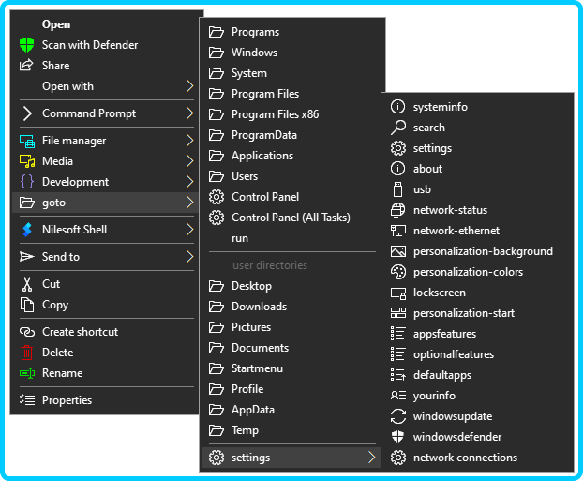Click the yellow Media icon
Viewport: 583px width, 481px height.
(x=27, y=161)
